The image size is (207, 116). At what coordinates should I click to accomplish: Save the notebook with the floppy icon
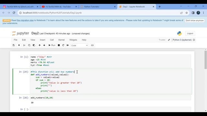(14, 45)
